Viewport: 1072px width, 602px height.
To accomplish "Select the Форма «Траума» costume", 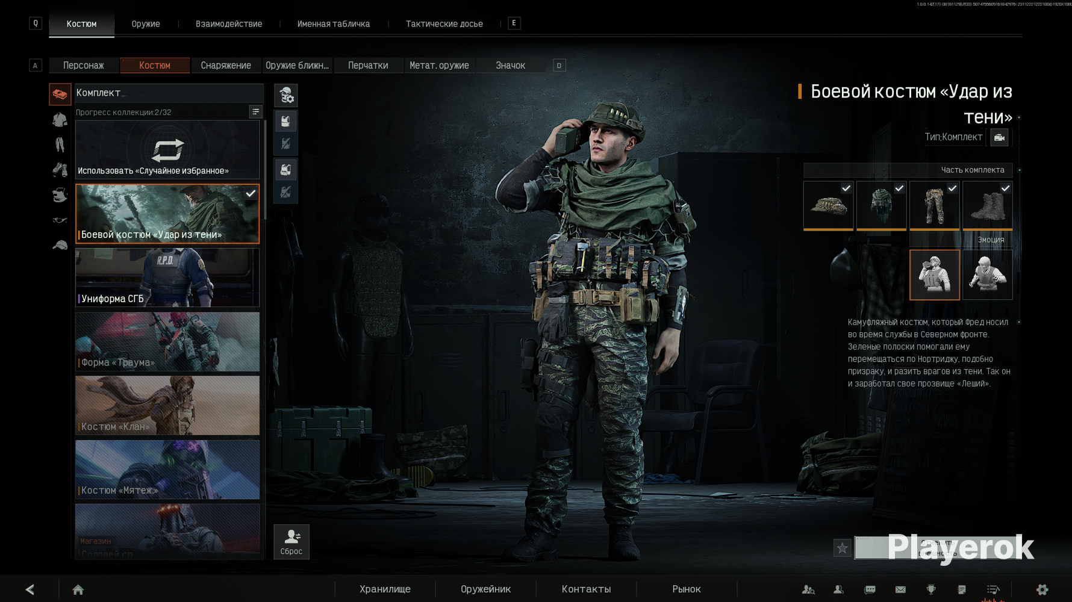I will tap(167, 341).
